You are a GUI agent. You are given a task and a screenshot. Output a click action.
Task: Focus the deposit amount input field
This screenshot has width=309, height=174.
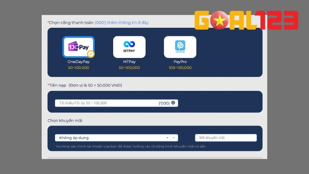(x=117, y=103)
